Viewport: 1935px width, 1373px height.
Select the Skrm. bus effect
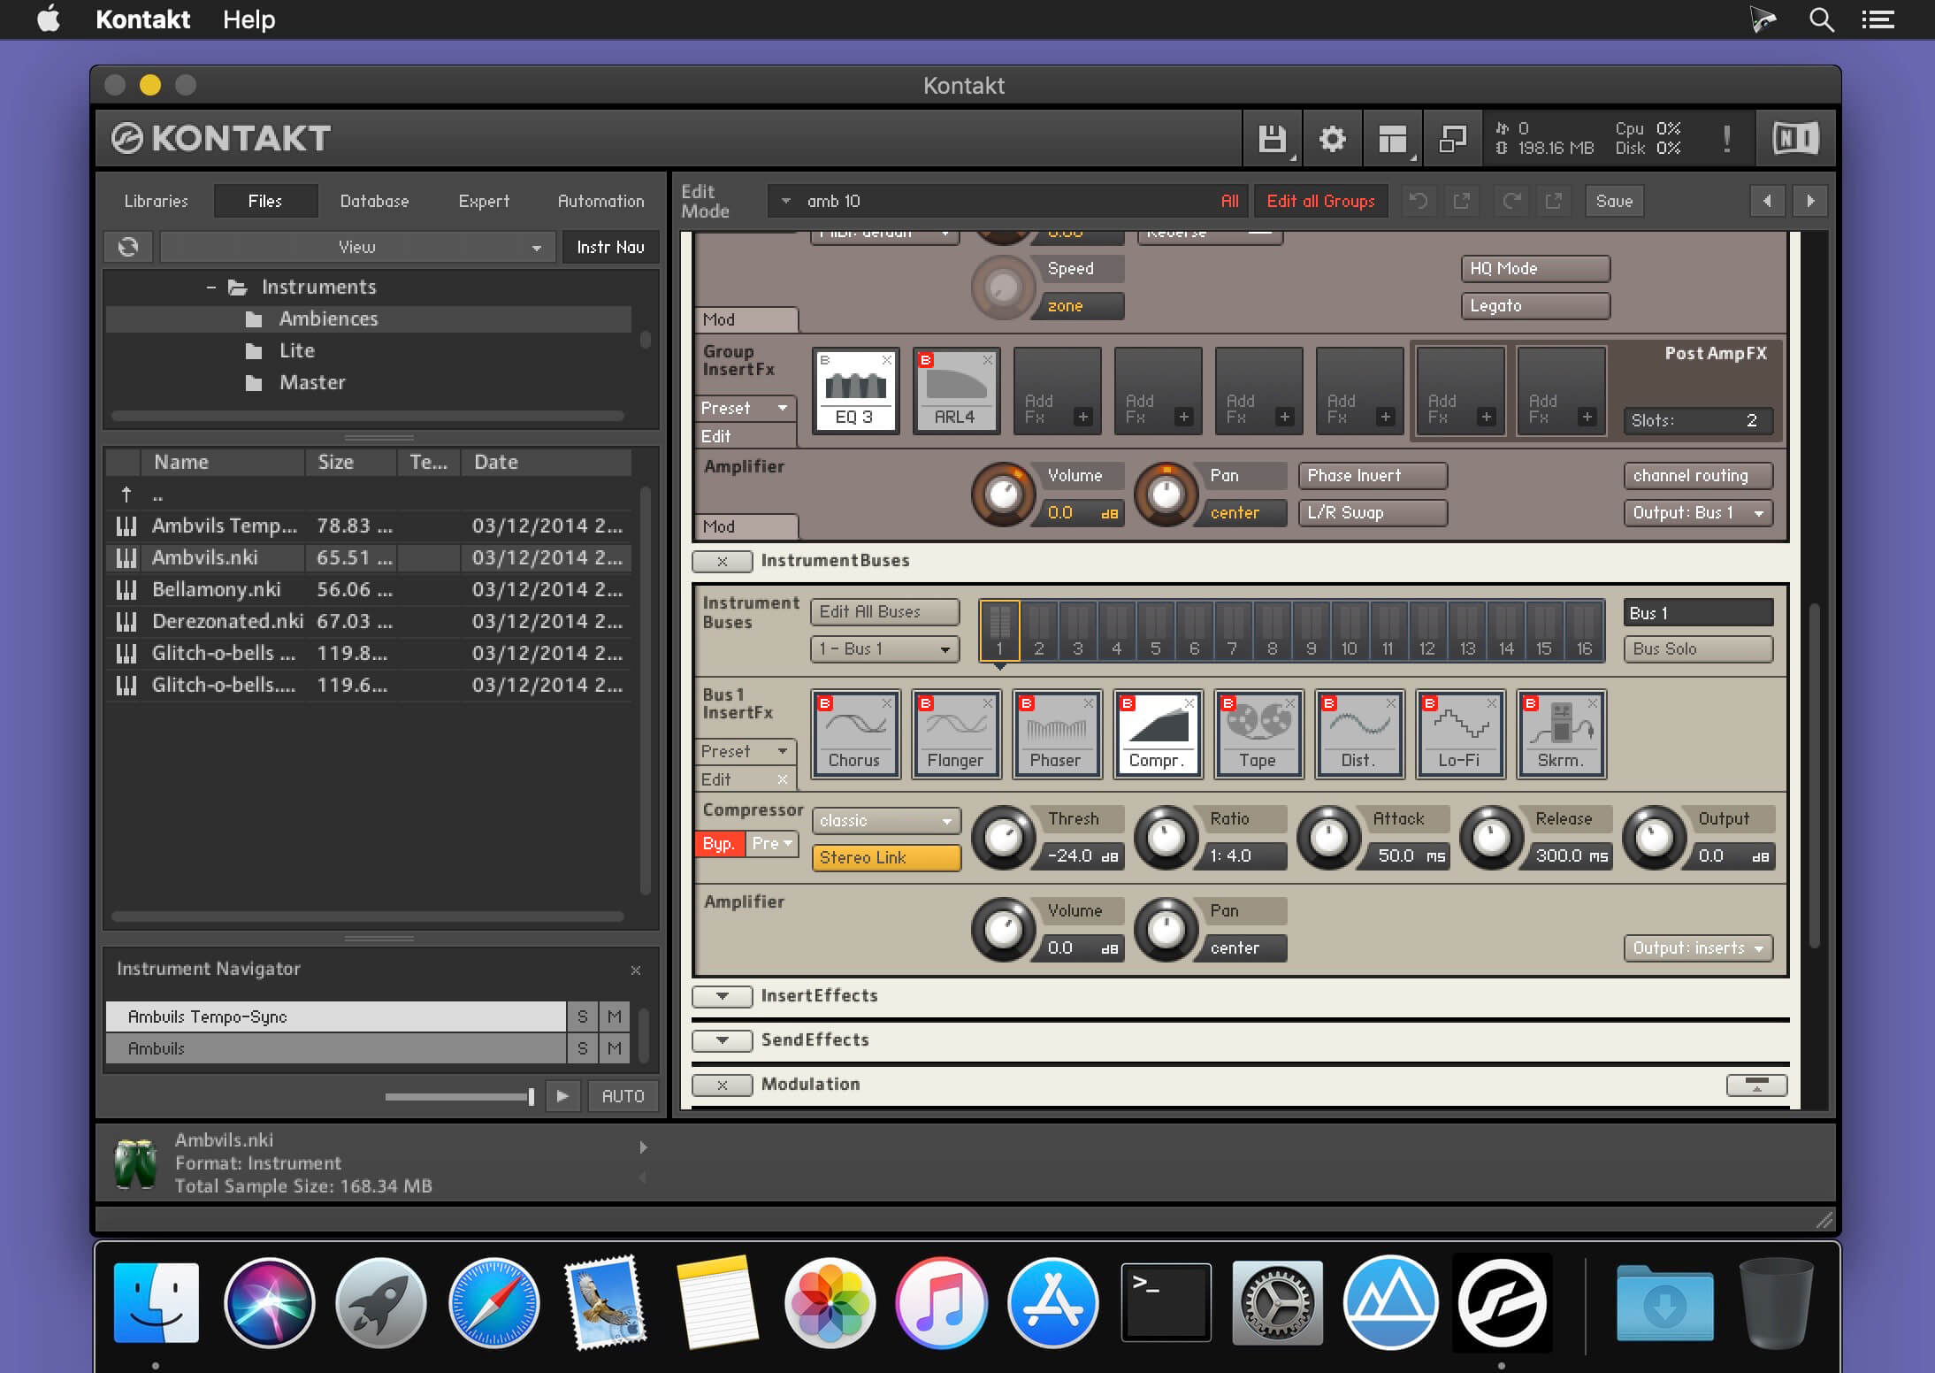click(x=1561, y=734)
